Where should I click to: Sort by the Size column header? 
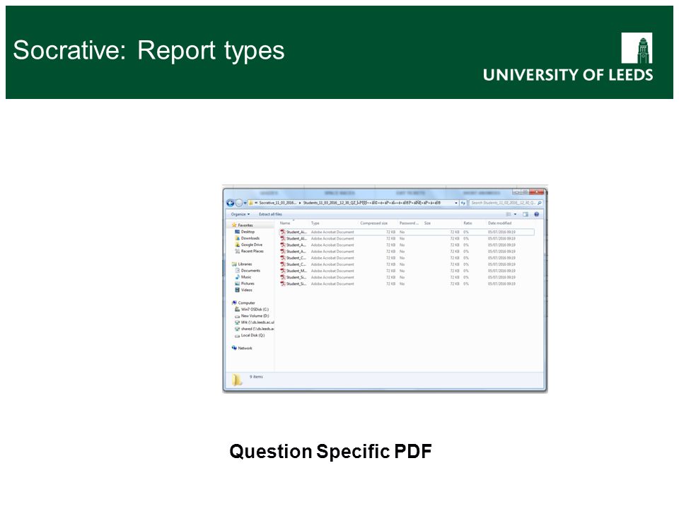pyautogui.click(x=427, y=223)
